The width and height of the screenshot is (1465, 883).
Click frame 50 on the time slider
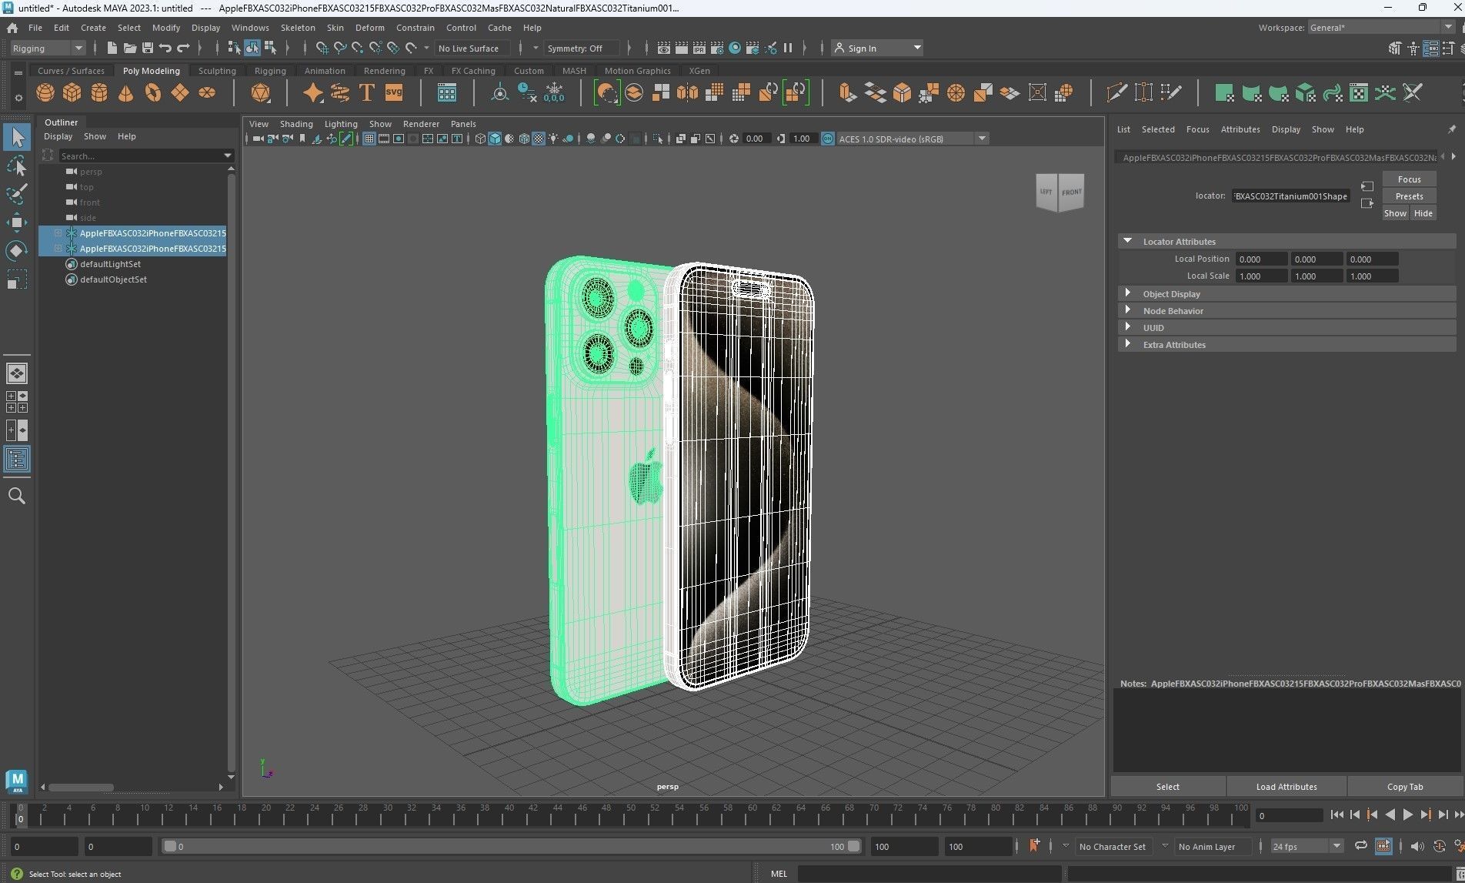point(631,816)
